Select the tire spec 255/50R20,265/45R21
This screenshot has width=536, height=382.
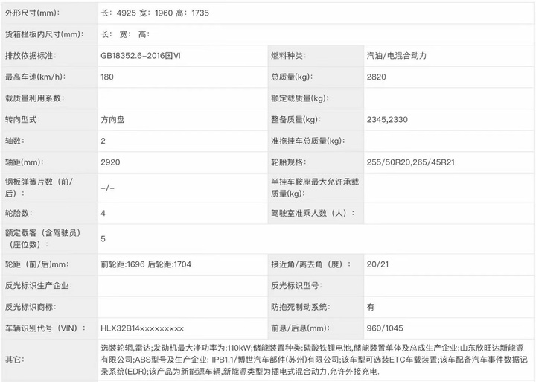(x=411, y=162)
